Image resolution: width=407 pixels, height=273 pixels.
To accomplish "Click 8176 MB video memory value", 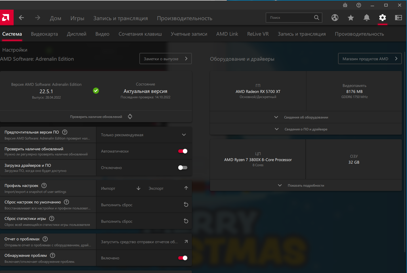I will (x=354, y=91).
